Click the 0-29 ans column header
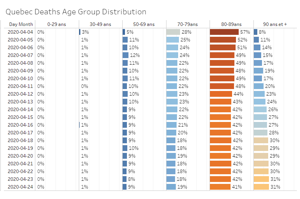The height and width of the screenshot is (199, 300). click(57, 24)
